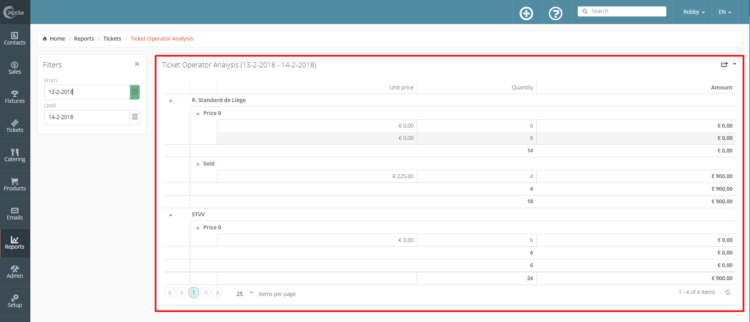Close the Filters panel
The height and width of the screenshot is (322, 750).
click(x=137, y=64)
